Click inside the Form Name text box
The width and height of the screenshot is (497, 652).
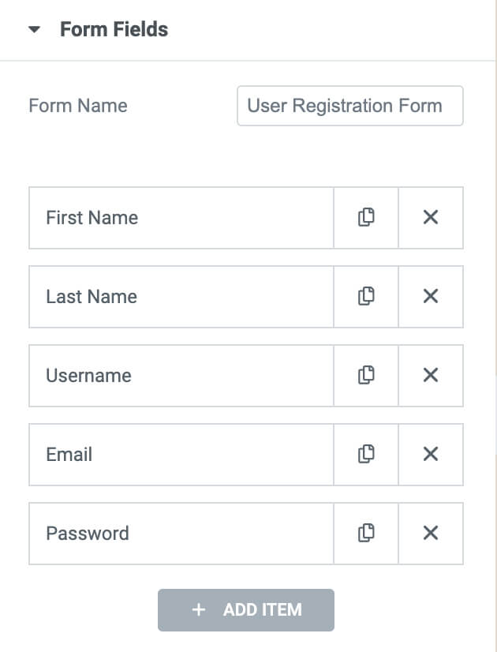coord(349,105)
